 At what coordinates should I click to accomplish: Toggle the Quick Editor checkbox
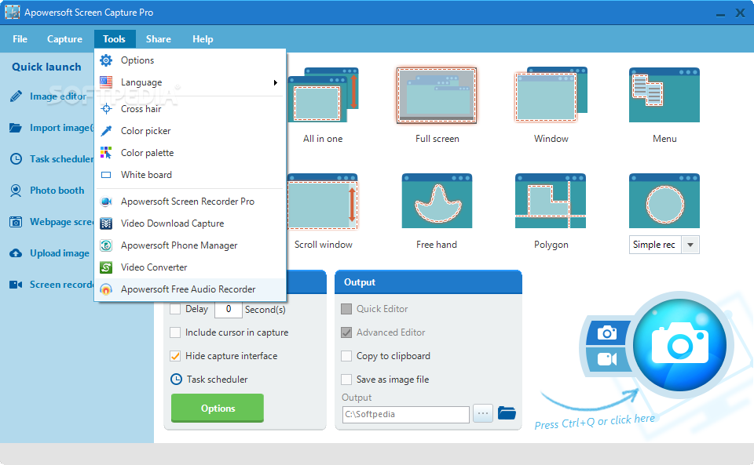[346, 308]
